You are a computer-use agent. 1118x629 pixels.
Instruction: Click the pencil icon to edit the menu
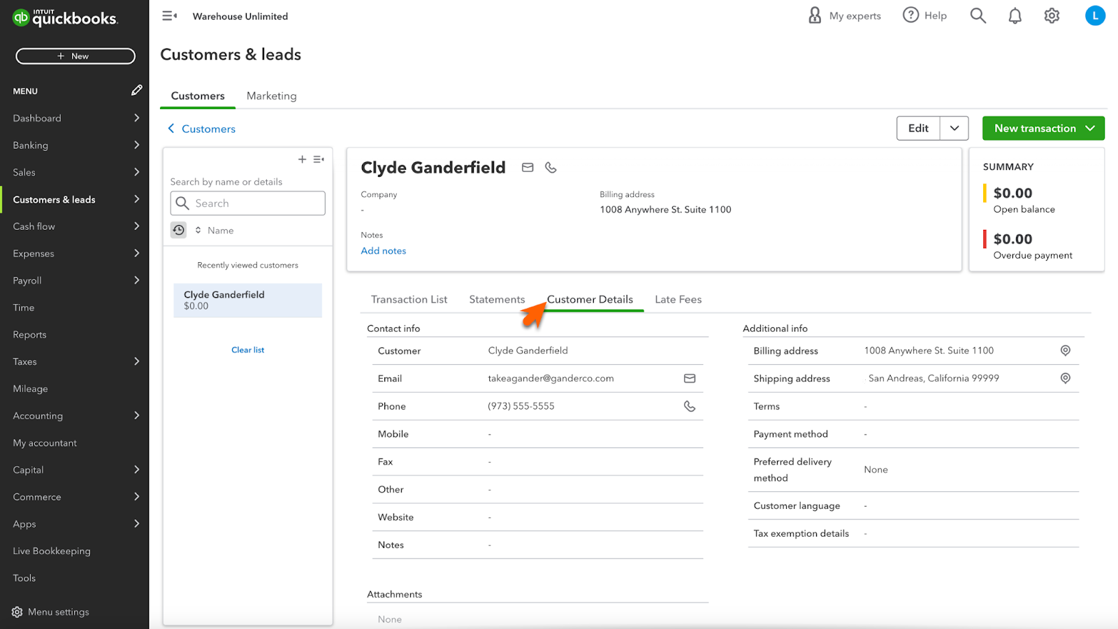click(x=136, y=90)
